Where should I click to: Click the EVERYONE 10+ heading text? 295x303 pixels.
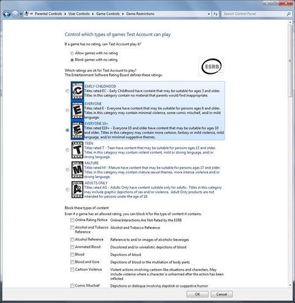[x=97, y=123]
